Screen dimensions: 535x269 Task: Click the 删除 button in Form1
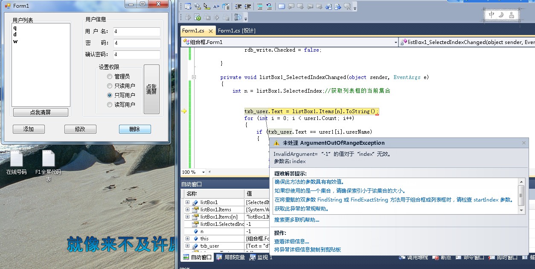[x=135, y=129]
